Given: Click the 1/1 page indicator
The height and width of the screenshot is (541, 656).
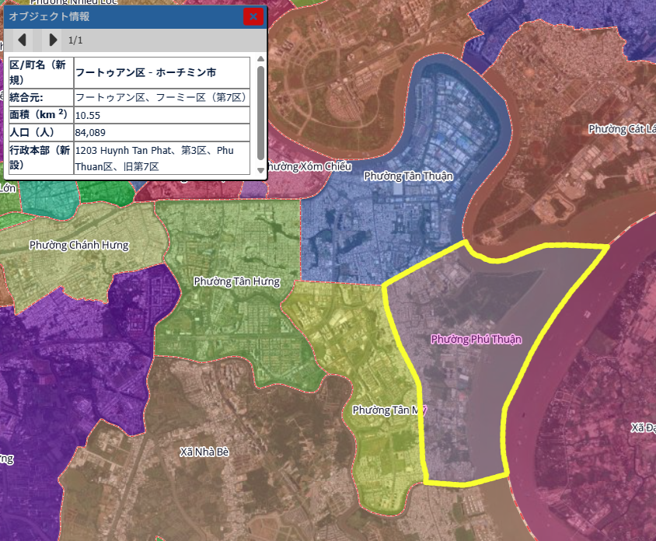Looking at the screenshot, I should pos(75,40).
